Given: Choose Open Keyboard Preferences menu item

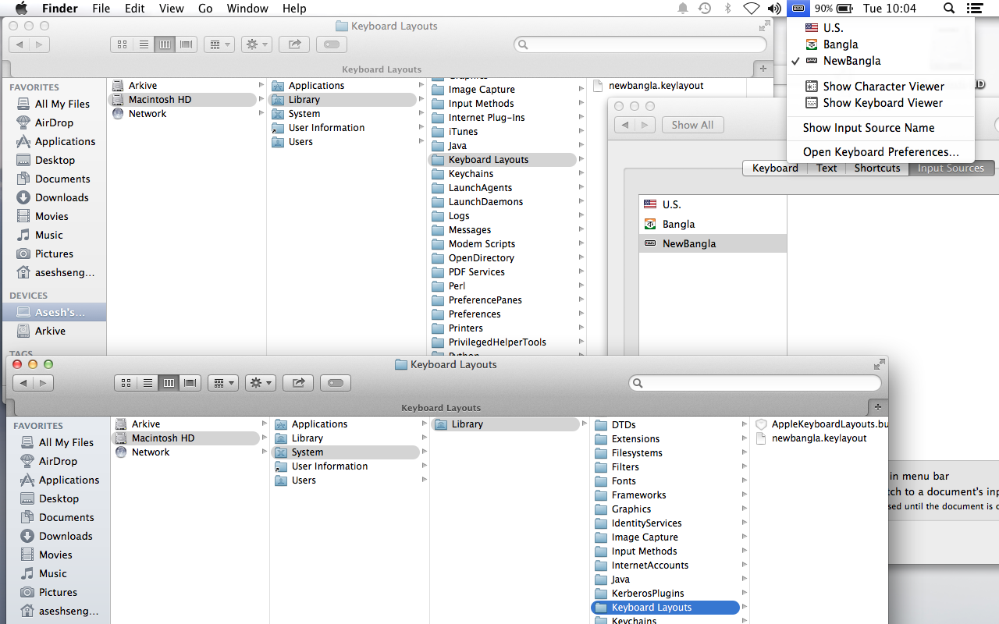Looking at the screenshot, I should click(x=881, y=152).
